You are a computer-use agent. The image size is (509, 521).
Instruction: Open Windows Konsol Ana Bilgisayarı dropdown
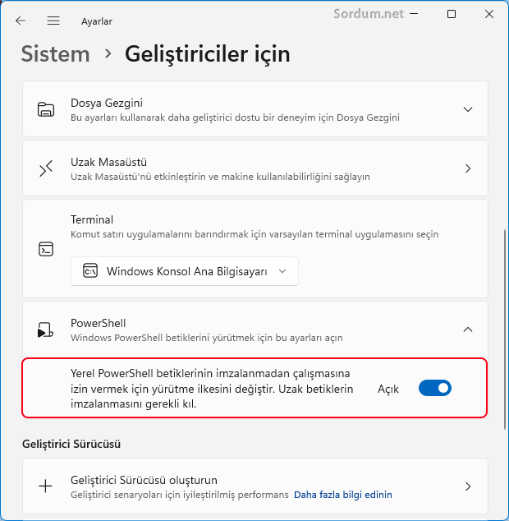(x=185, y=271)
